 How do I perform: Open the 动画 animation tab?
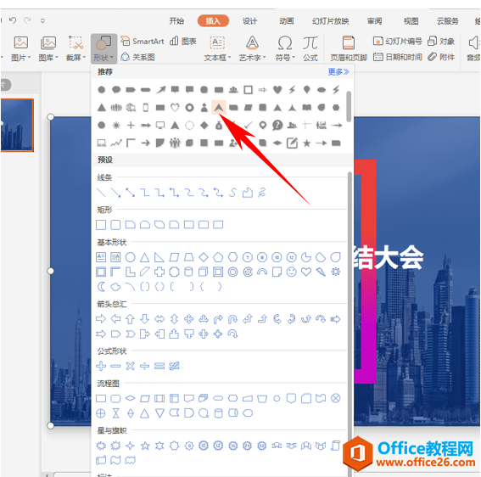click(x=287, y=21)
